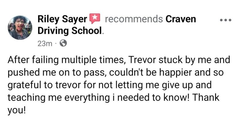This screenshot has height=125, width=238.
Task: Click the word School in page name
Action: coord(86,30)
